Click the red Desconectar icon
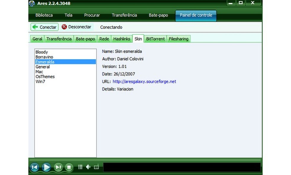 [64, 27]
